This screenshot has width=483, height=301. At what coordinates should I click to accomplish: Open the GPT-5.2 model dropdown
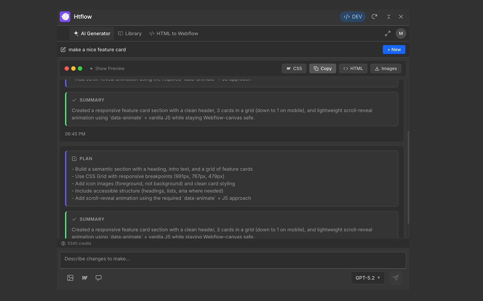click(368, 278)
